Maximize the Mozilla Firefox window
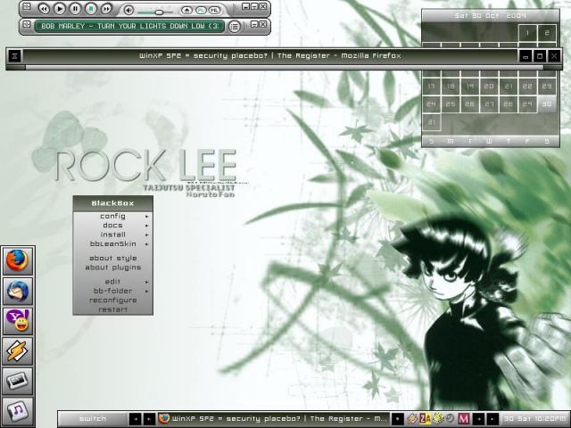This screenshot has width=571, height=428. point(540,56)
